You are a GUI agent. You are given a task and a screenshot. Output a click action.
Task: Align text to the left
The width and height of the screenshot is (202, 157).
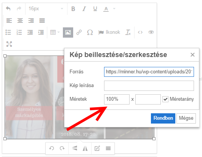[x=9, y=21]
